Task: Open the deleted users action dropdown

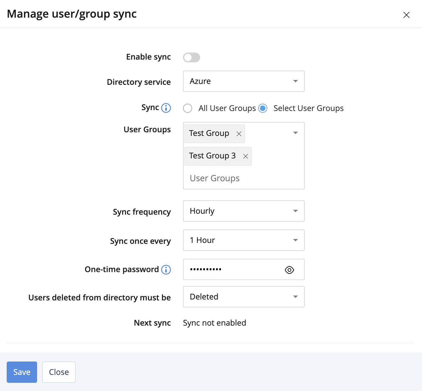Action: (244, 297)
